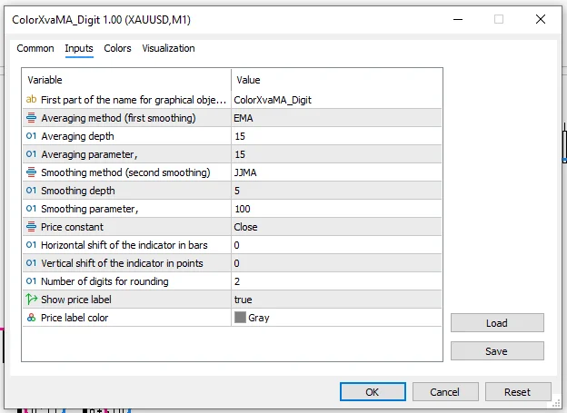
Task: Click the integer icon beside Averaging parameter
Action: point(32,154)
